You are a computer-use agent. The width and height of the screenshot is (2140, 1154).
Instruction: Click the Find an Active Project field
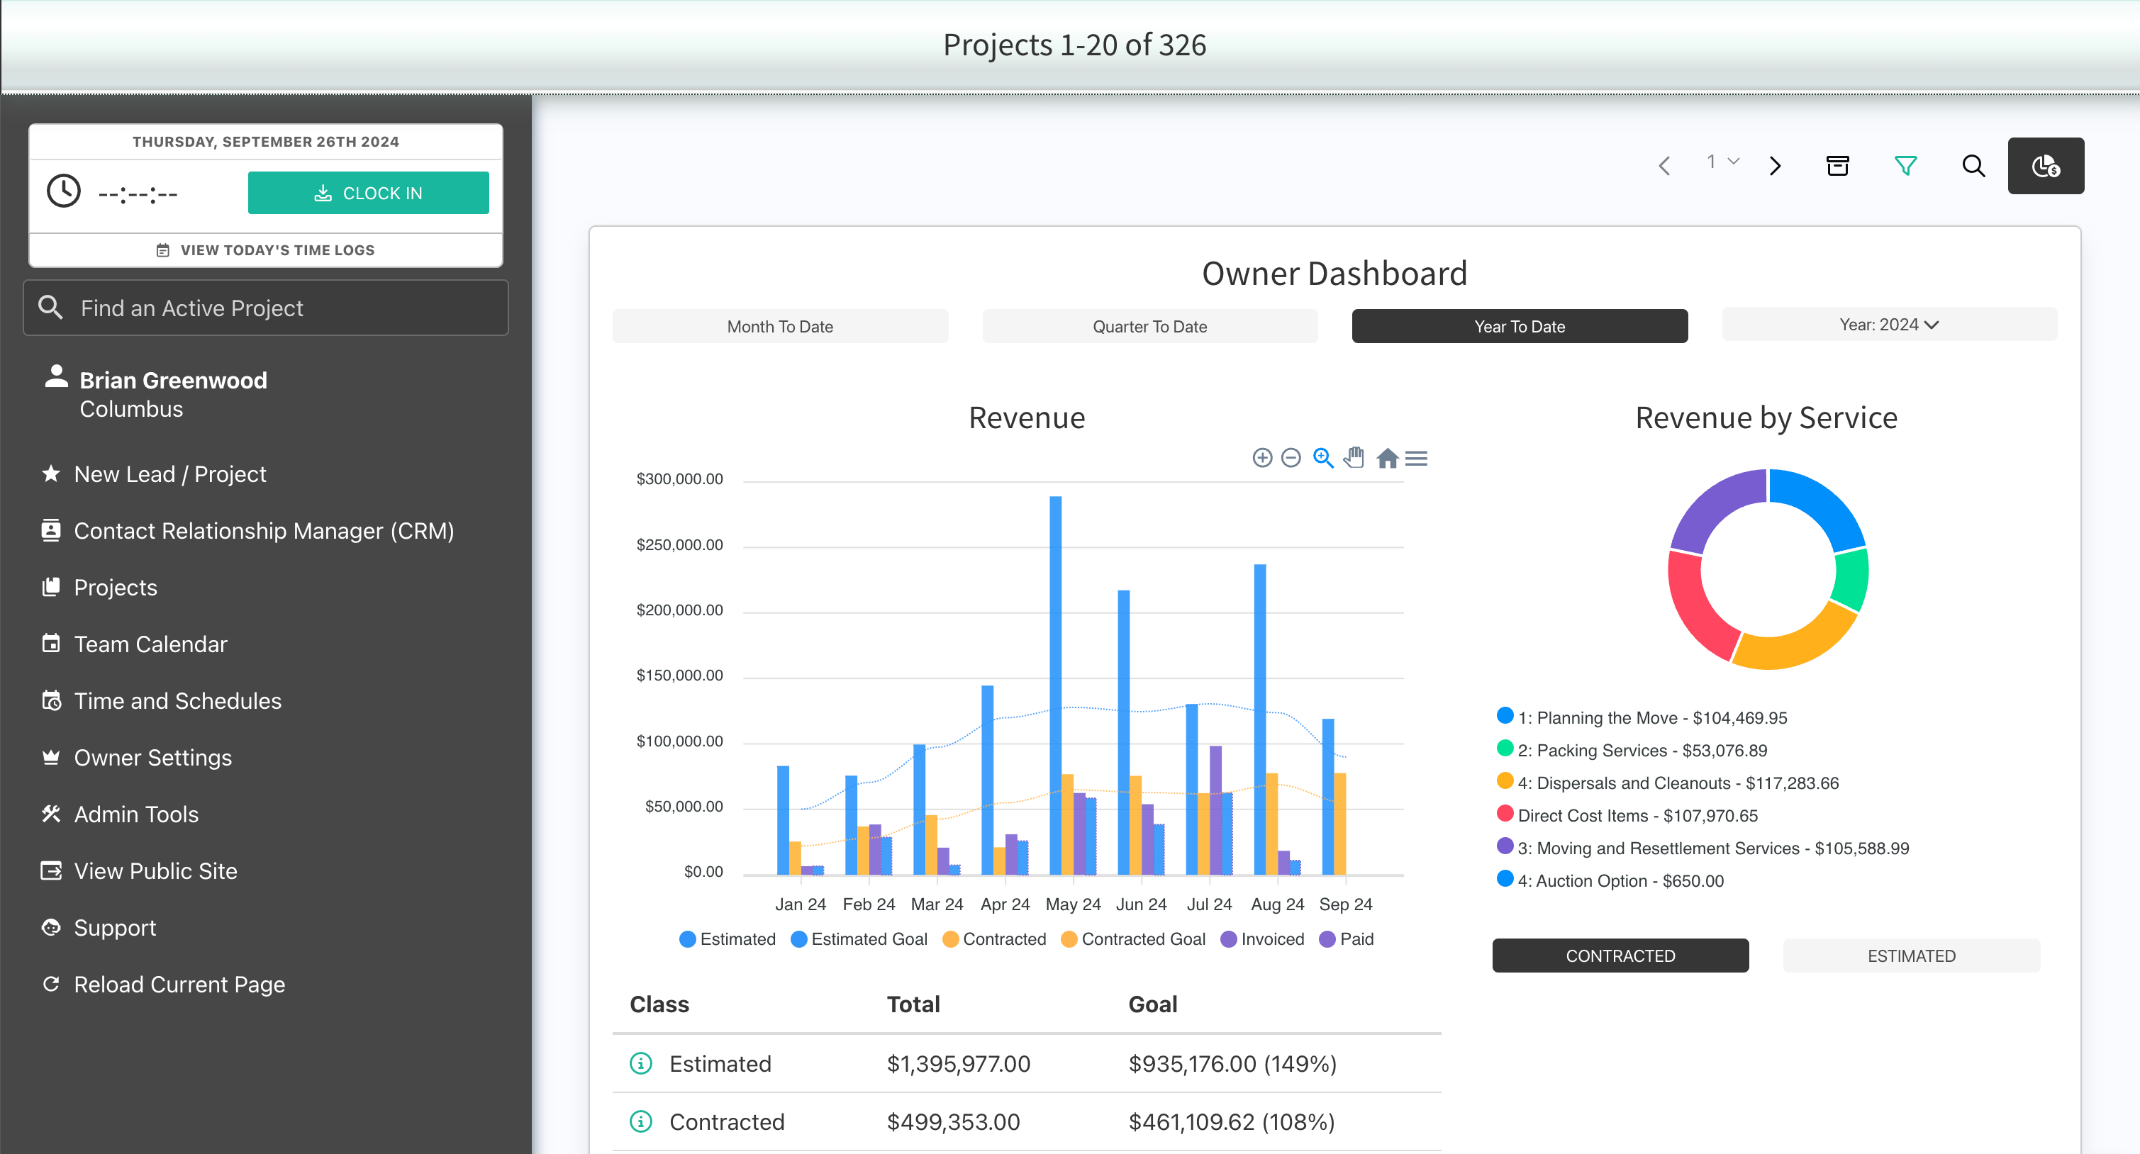coord(266,308)
